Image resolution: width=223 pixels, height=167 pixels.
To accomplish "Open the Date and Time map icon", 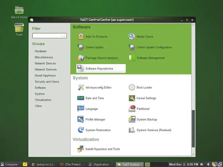I will click(81, 98).
